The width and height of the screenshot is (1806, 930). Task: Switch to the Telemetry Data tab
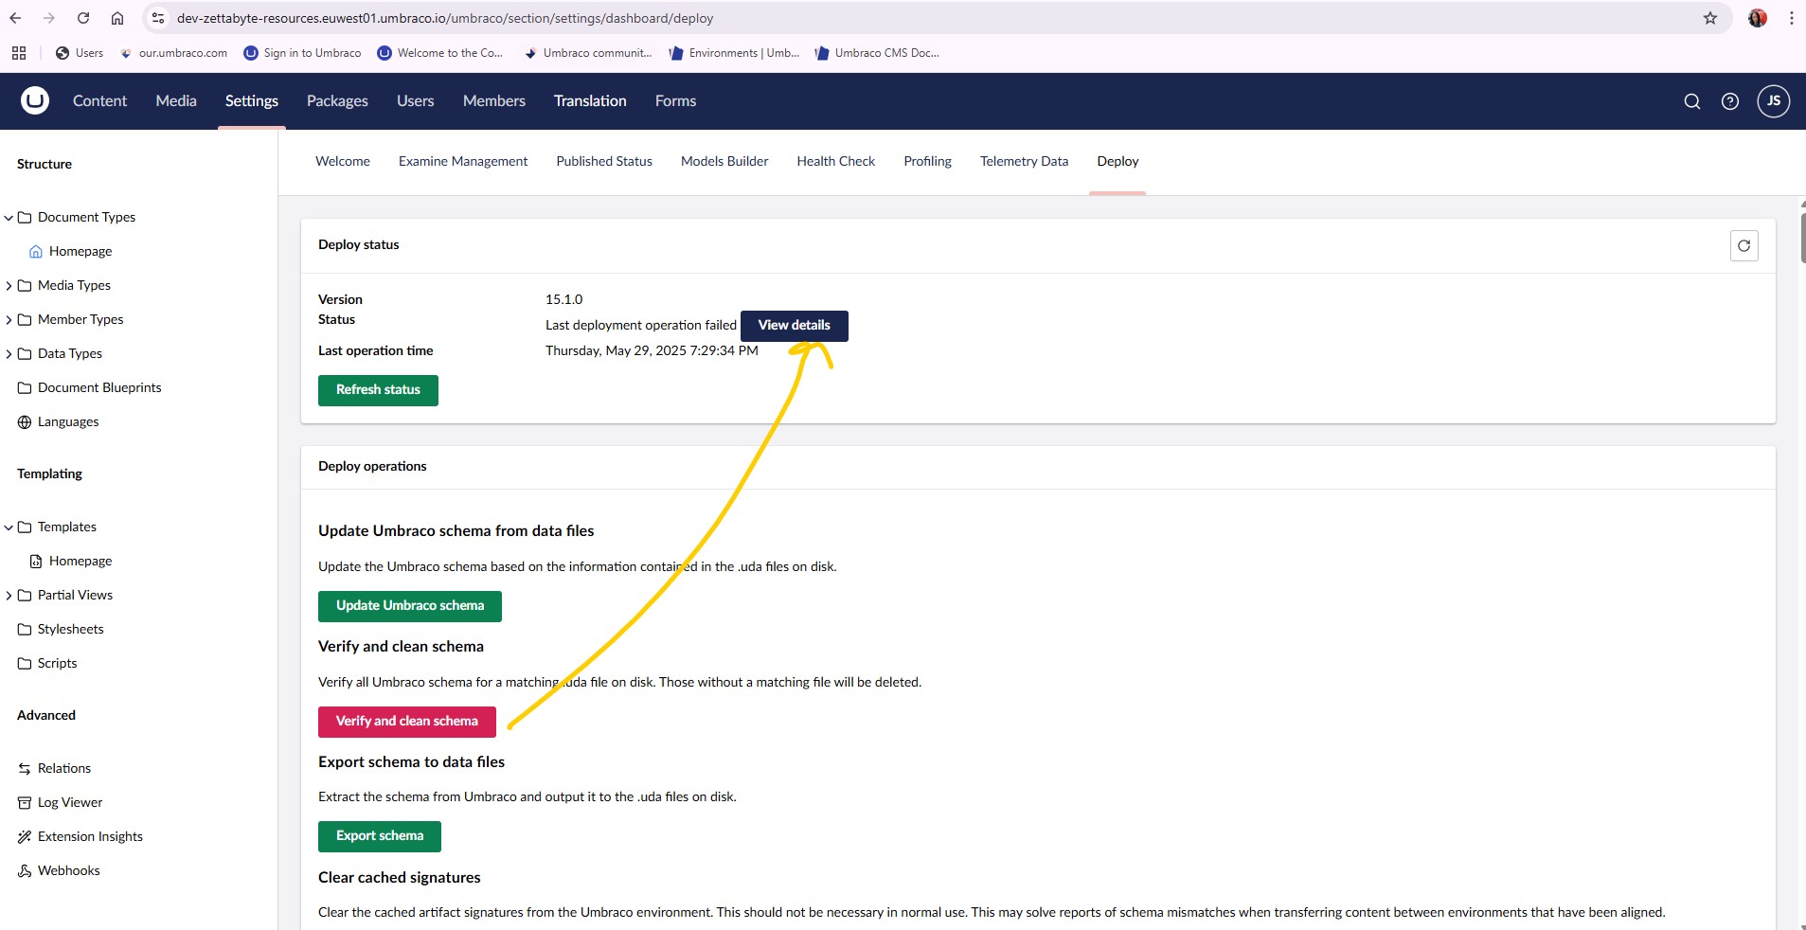click(1024, 162)
